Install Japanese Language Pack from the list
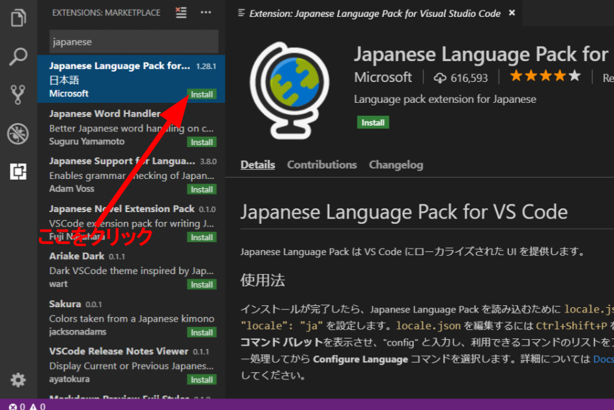614x410 pixels. [201, 94]
